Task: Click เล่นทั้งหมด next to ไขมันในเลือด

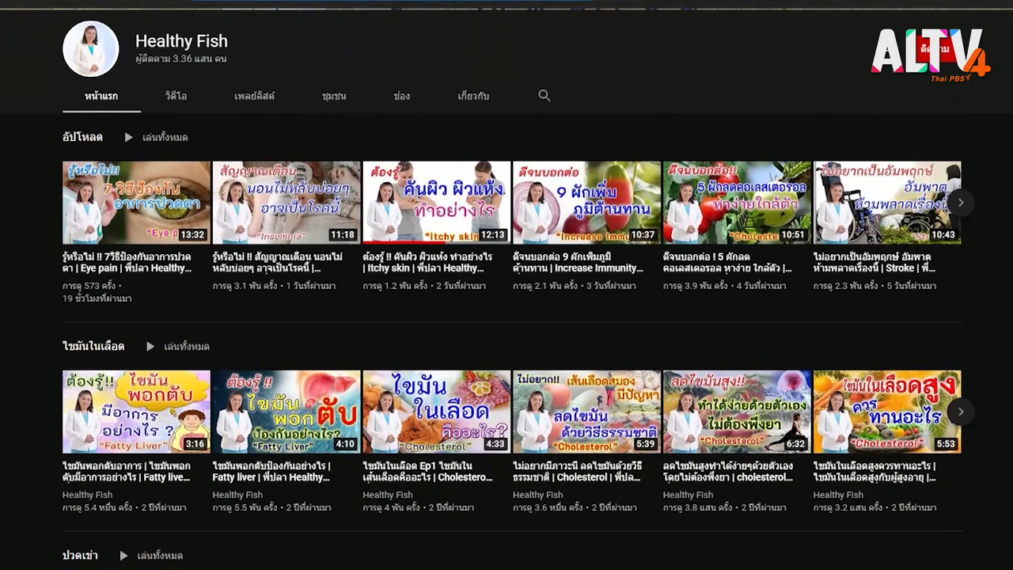Action: click(187, 346)
